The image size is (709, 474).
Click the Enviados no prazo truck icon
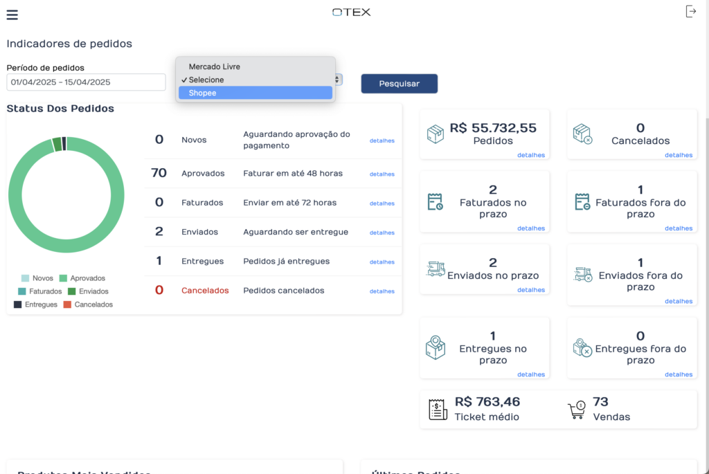436,269
